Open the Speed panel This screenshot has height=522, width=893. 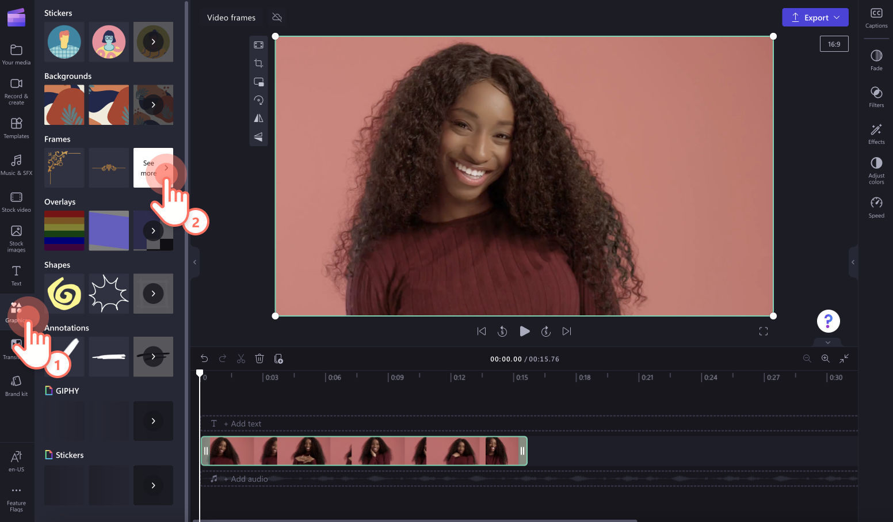pos(876,206)
